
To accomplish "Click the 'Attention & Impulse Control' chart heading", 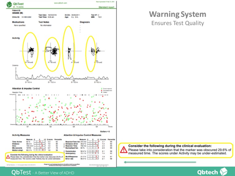I will 26,89.
